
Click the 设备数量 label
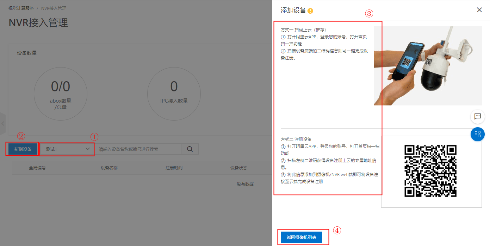click(x=27, y=53)
